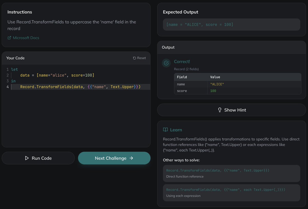308x209 pixels.
Task: Click the green checkmark circle next to Correct!
Action: click(x=166, y=63)
